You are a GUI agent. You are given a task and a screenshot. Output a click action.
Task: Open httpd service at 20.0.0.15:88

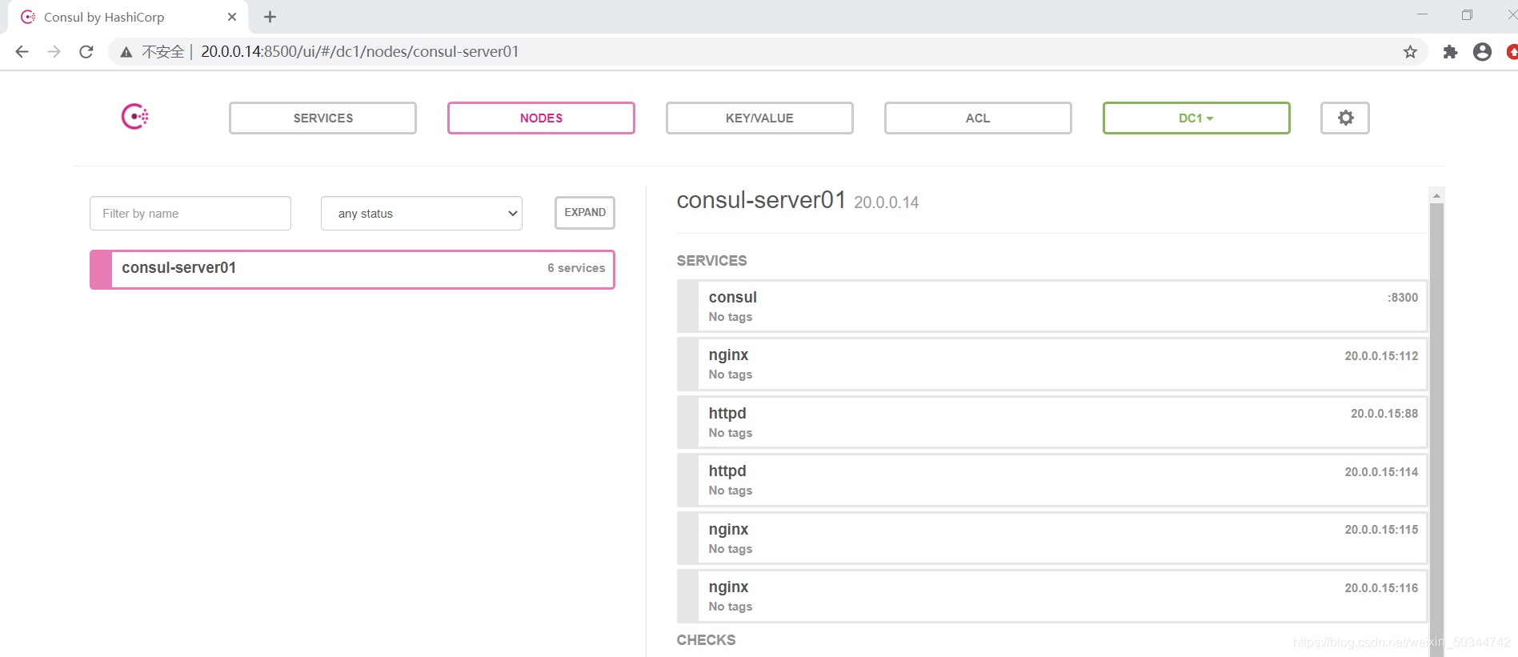click(1052, 423)
